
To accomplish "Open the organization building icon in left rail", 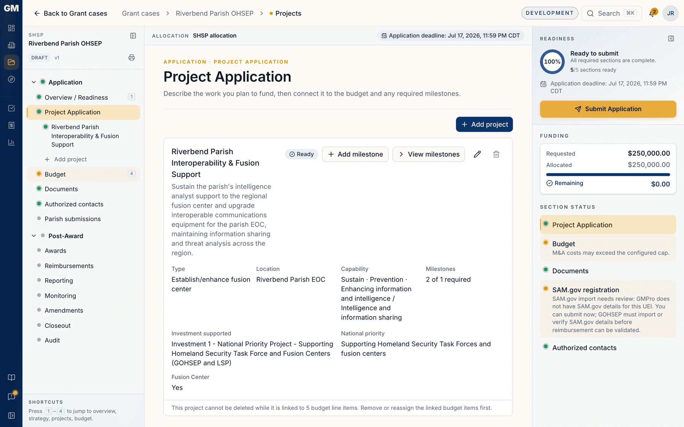I will tap(11, 45).
